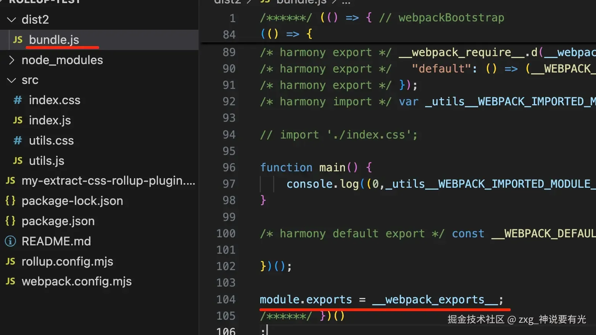Viewport: 596px width, 335px height.
Task: Click the JS icon beside bundle.js
Action: click(18, 40)
